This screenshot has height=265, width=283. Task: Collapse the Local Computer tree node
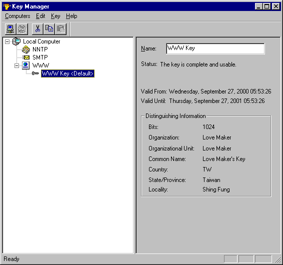(x=7, y=41)
